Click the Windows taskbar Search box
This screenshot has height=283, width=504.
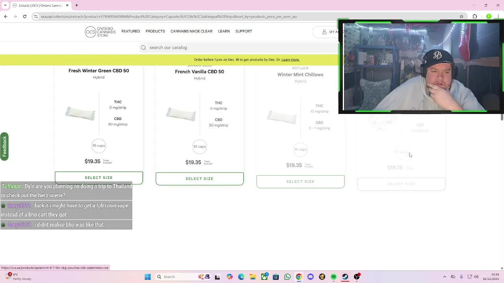coord(183,277)
